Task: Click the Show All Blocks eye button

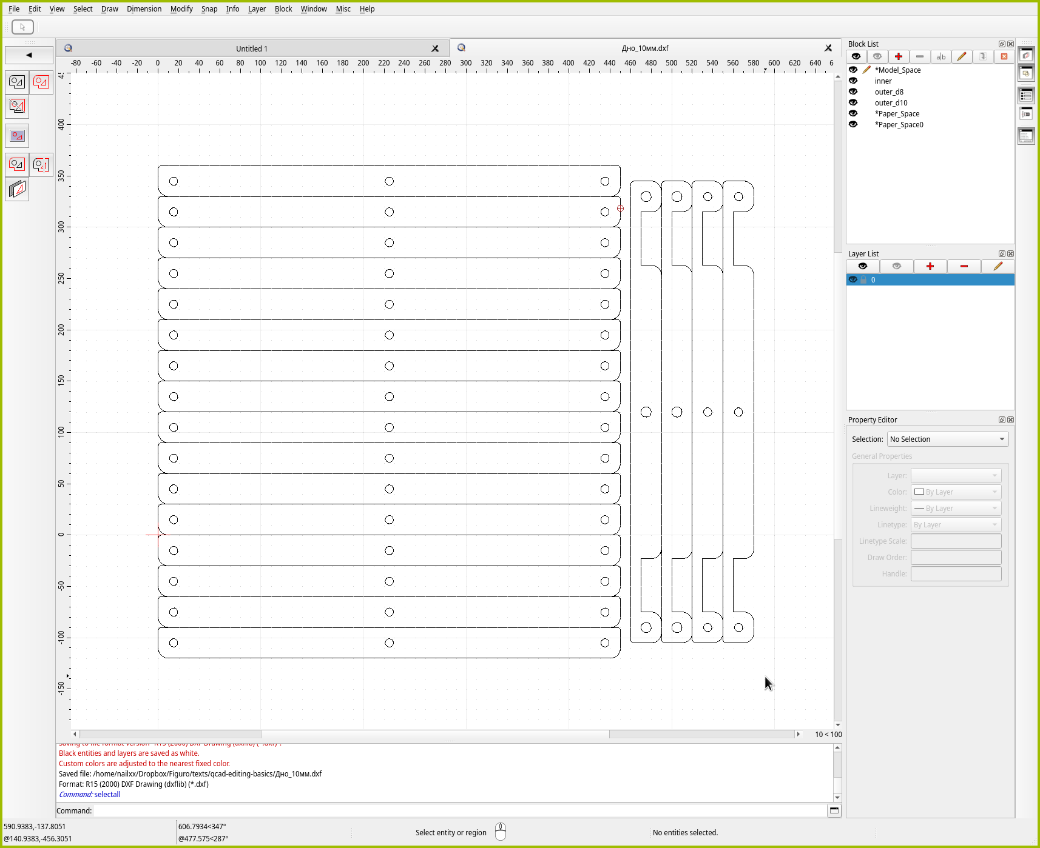Action: tap(856, 56)
